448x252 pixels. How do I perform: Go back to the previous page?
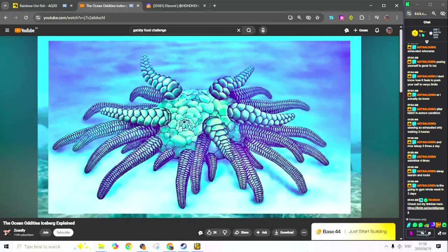pyautogui.click(x=6, y=17)
